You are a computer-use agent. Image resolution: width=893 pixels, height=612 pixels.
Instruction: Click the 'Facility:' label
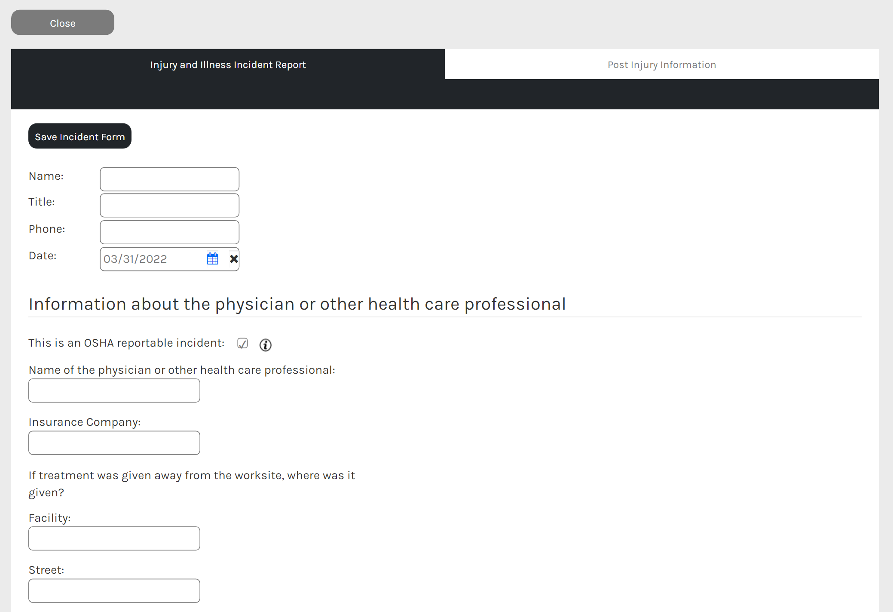pyautogui.click(x=50, y=518)
